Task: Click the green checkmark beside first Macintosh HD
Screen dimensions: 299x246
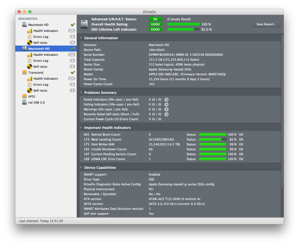Action: pyautogui.click(x=73, y=24)
